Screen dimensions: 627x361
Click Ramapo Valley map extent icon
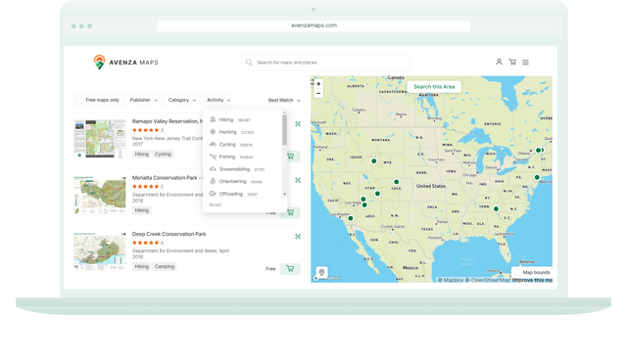(298, 124)
